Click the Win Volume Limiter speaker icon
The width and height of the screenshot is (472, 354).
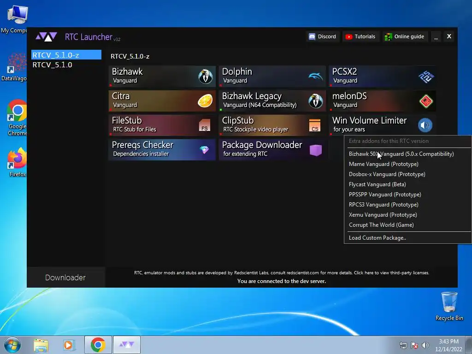[425, 125]
